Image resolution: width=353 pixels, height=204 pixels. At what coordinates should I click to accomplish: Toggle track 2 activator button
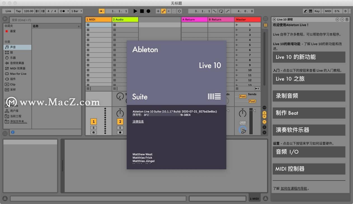click(x=120, y=121)
